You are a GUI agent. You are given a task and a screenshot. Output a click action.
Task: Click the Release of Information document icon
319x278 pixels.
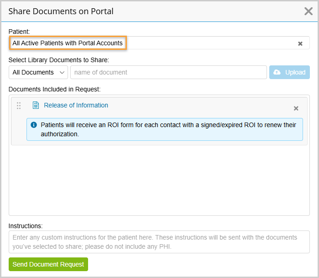tap(36, 105)
